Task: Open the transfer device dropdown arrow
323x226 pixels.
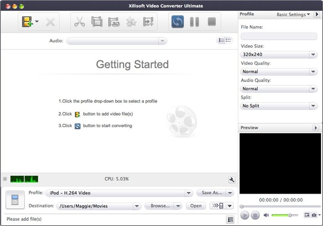Action: (x=229, y=205)
